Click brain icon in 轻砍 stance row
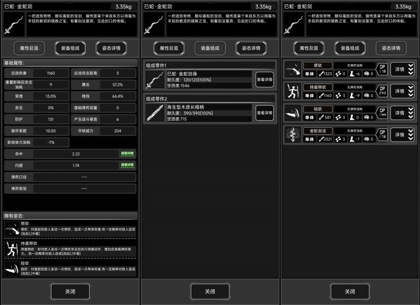Image resolution: width=420 pixels, height=305 pixels. pyautogui.click(x=366, y=117)
